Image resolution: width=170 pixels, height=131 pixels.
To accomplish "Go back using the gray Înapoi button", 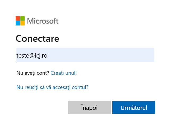I will [x=89, y=107].
